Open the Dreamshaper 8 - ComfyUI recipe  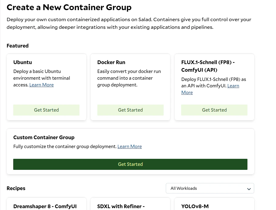pyautogui.click(x=45, y=206)
